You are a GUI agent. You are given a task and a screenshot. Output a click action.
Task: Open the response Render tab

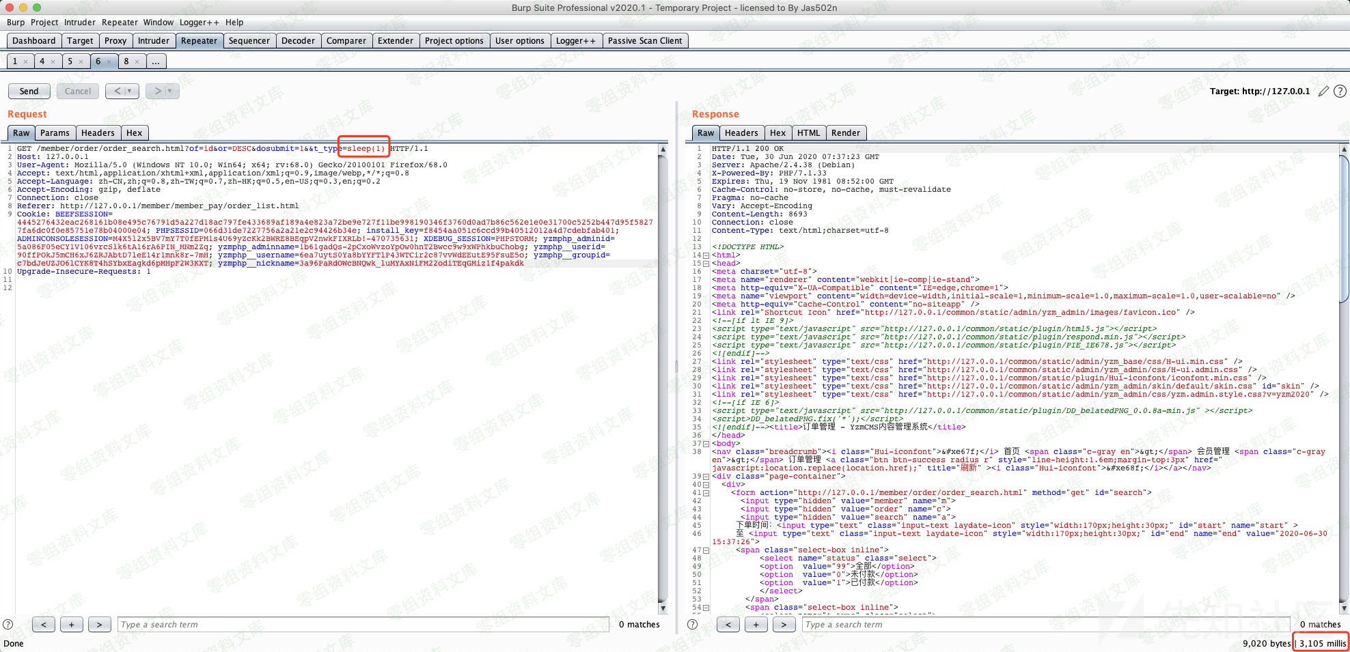coord(845,133)
